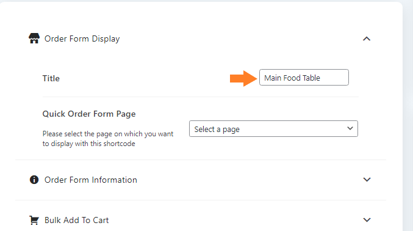
Task: Click the small arrow inside Select a page box
Action: tap(350, 128)
